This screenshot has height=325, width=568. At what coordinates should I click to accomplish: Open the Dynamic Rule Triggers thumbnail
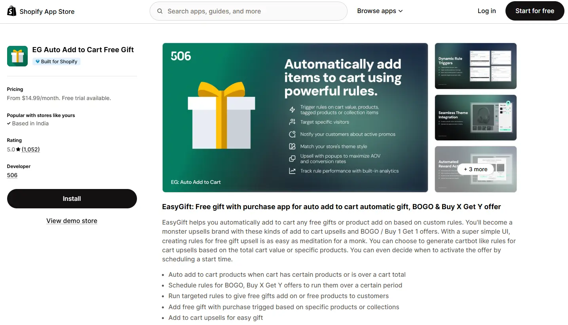476,66
